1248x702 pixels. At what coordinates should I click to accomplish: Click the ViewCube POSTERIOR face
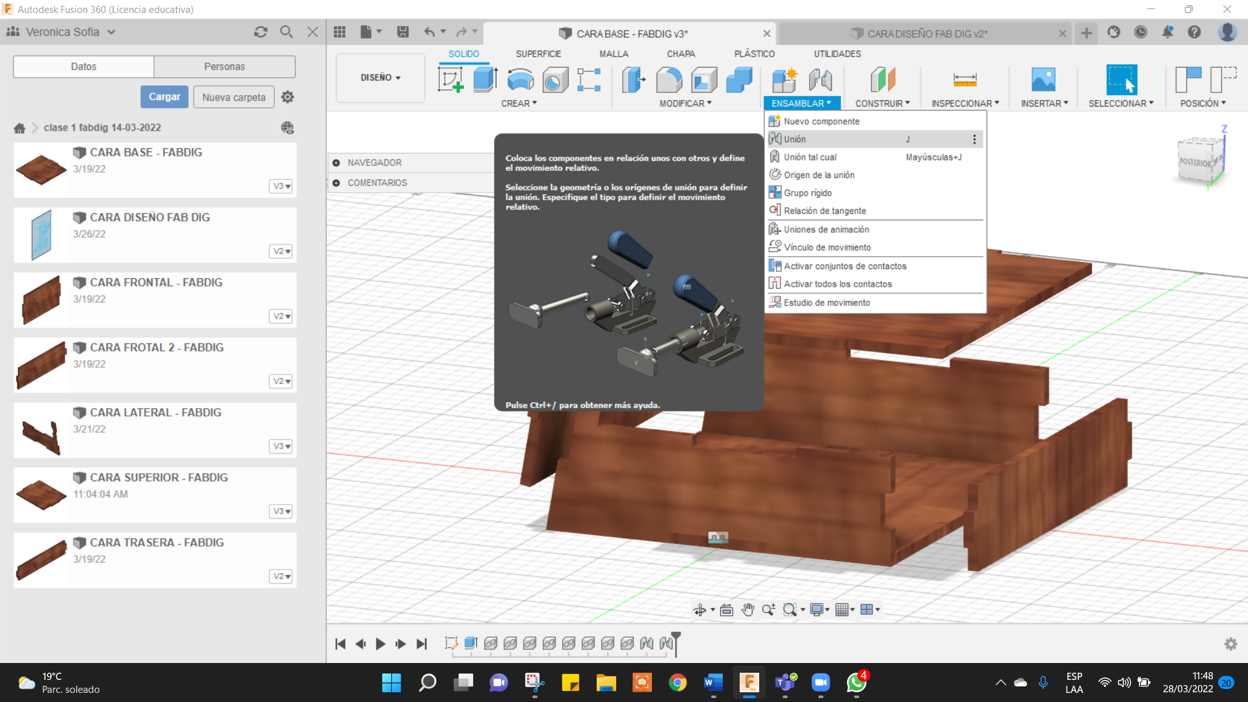tap(1195, 162)
